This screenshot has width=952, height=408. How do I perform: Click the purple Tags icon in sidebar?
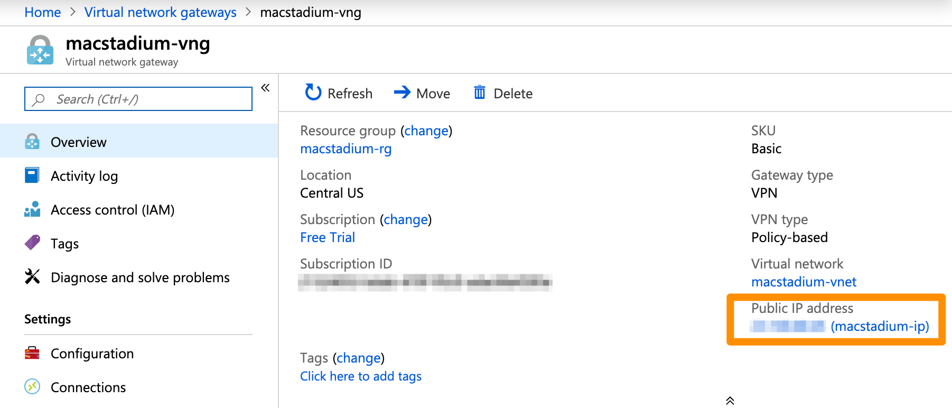(32, 243)
